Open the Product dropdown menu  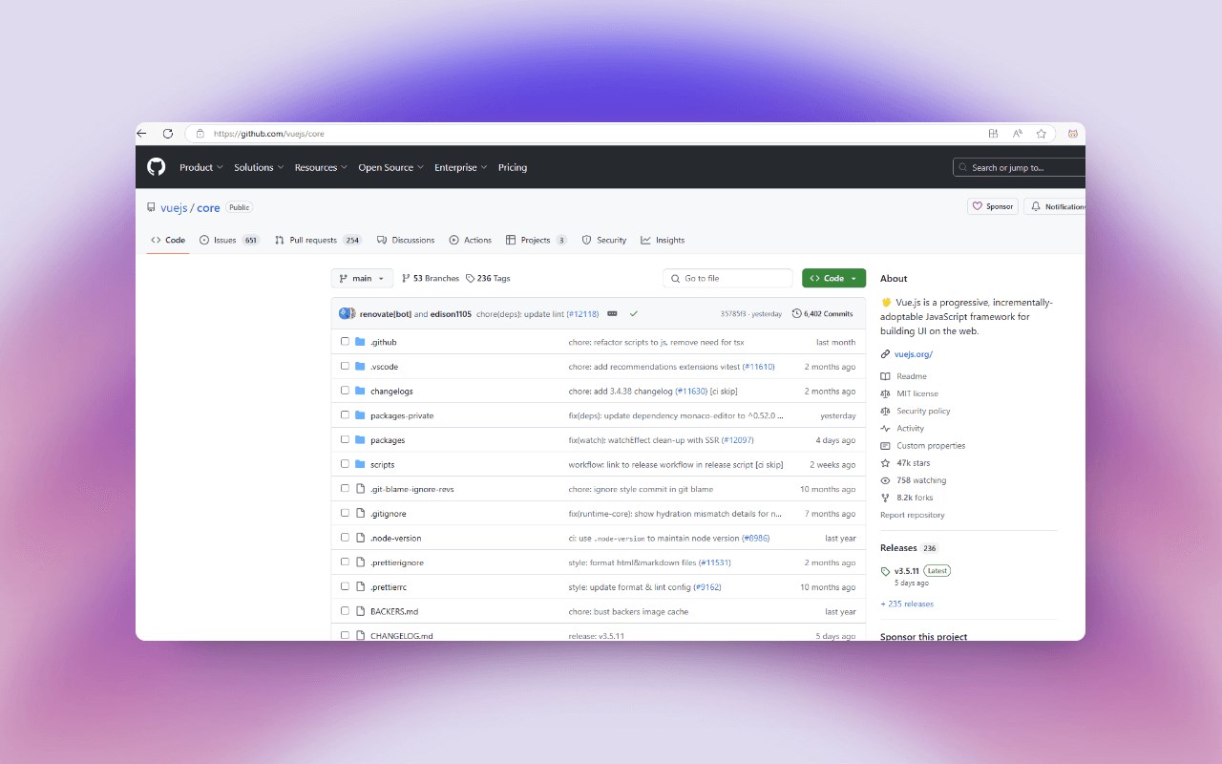pos(201,167)
